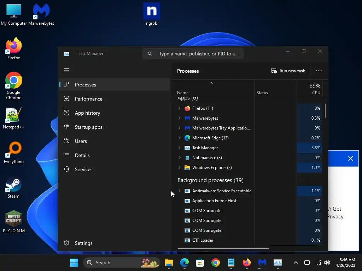The height and width of the screenshot is (271, 362).
Task: Open Malwarebytes from the taskbar
Action: (262, 263)
